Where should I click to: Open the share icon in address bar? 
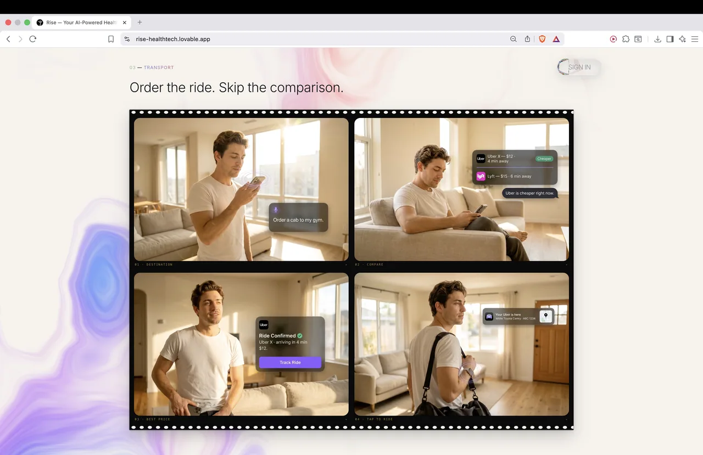(527, 39)
